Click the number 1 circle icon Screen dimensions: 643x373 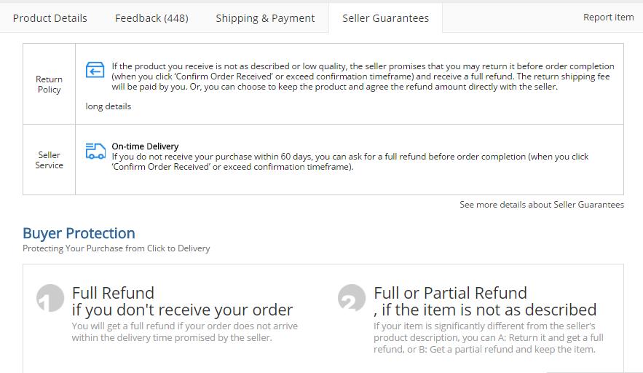[x=50, y=298]
